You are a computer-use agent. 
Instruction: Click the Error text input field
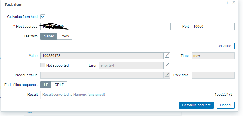[131, 65]
